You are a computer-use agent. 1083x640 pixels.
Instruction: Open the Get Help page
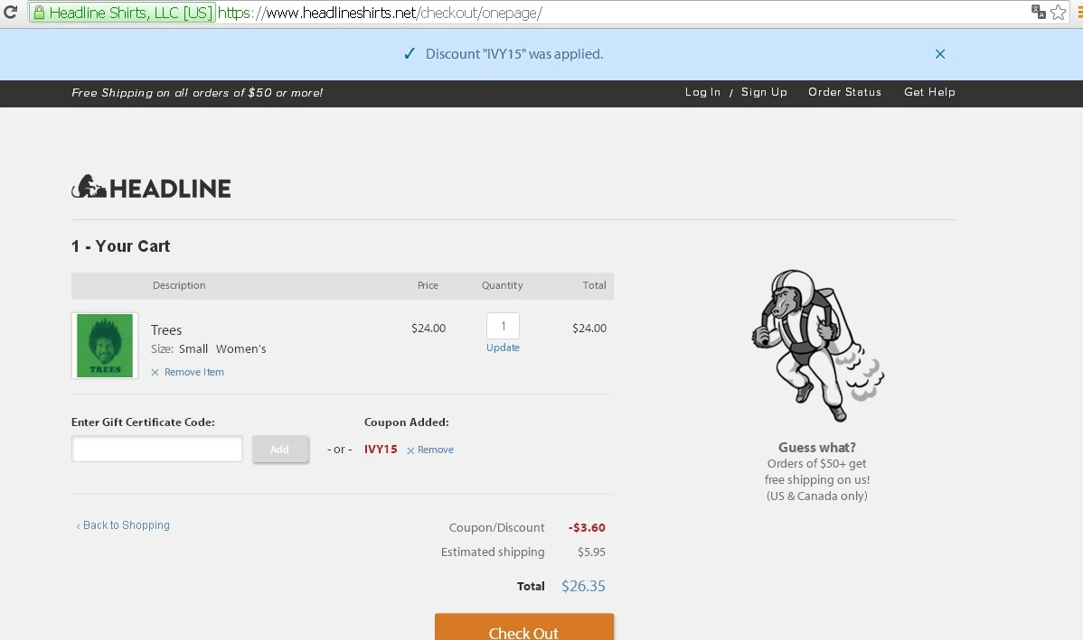click(x=929, y=92)
